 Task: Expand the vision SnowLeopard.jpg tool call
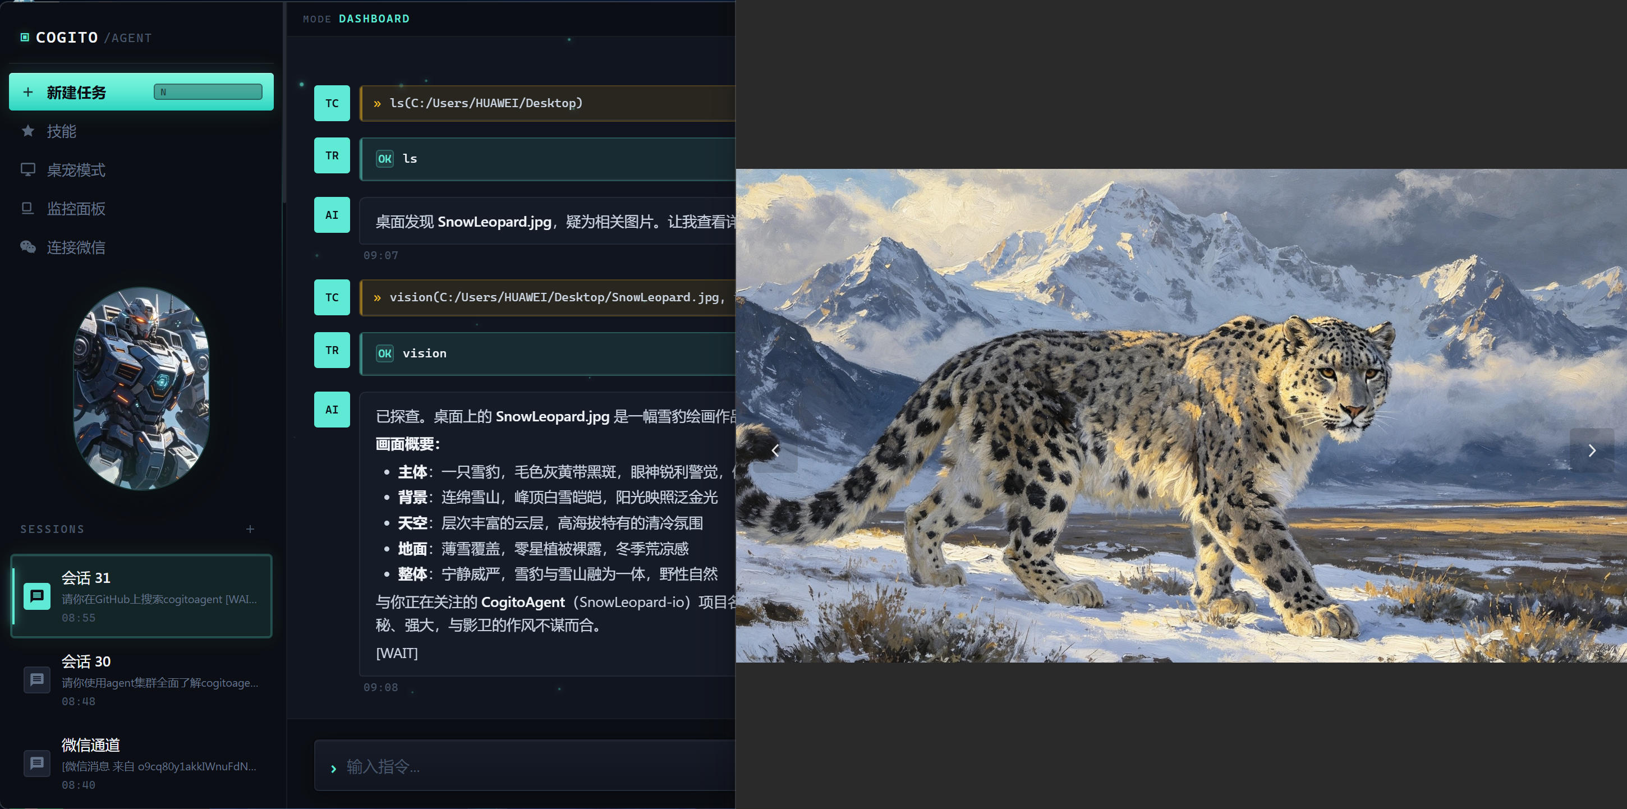click(x=548, y=297)
